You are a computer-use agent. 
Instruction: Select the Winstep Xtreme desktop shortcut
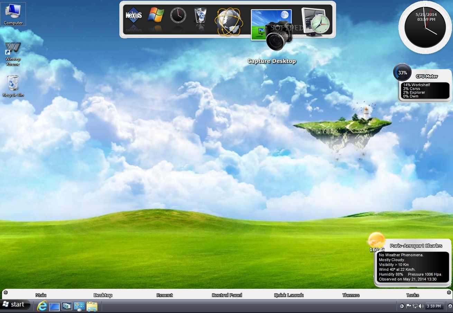(x=13, y=54)
